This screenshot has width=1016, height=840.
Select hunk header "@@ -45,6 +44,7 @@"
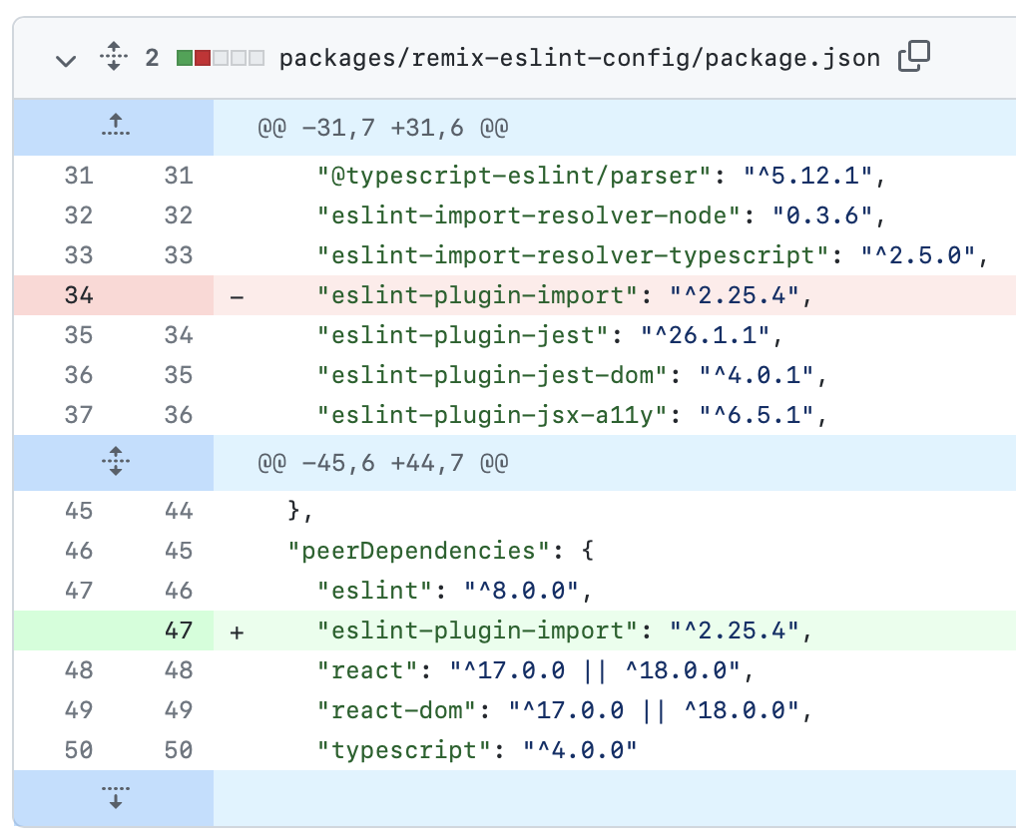[x=382, y=463]
